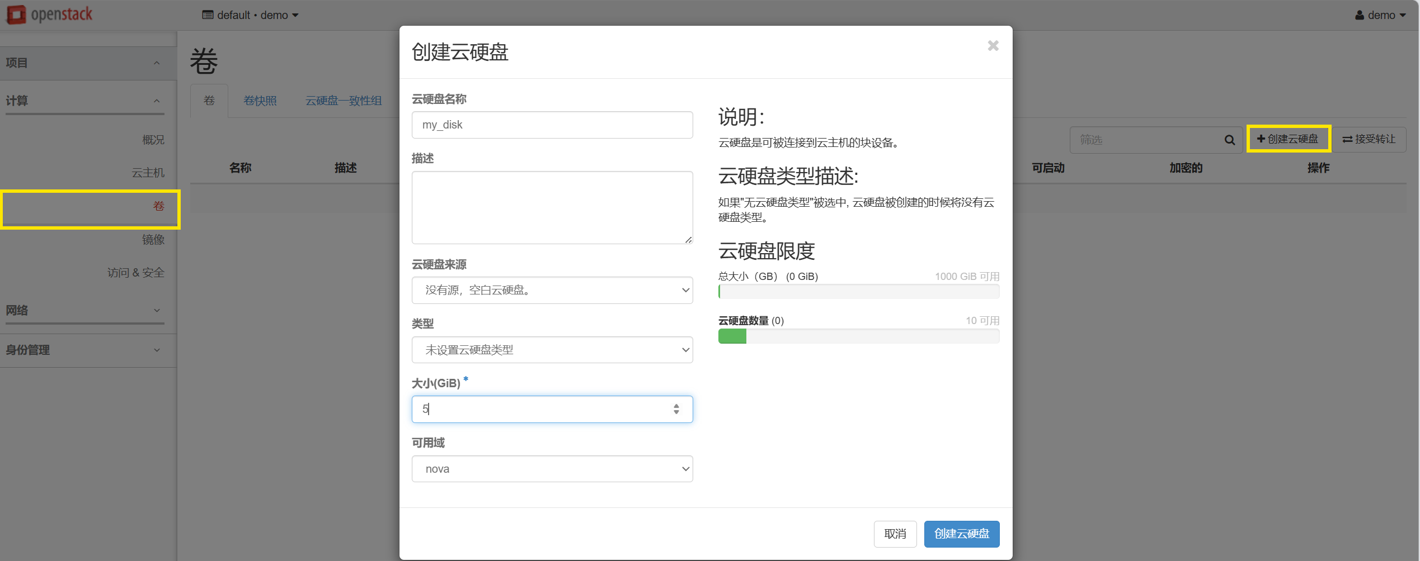Image resolution: width=1420 pixels, height=561 pixels.
Task: Click the search magnifier icon in filter box
Action: (x=1229, y=140)
